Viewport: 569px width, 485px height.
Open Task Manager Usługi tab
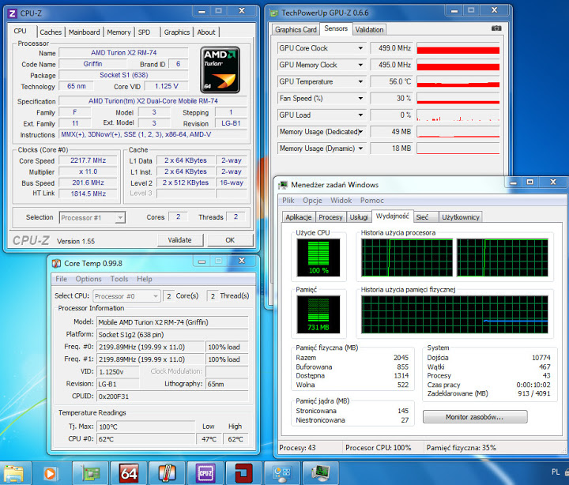click(x=359, y=217)
